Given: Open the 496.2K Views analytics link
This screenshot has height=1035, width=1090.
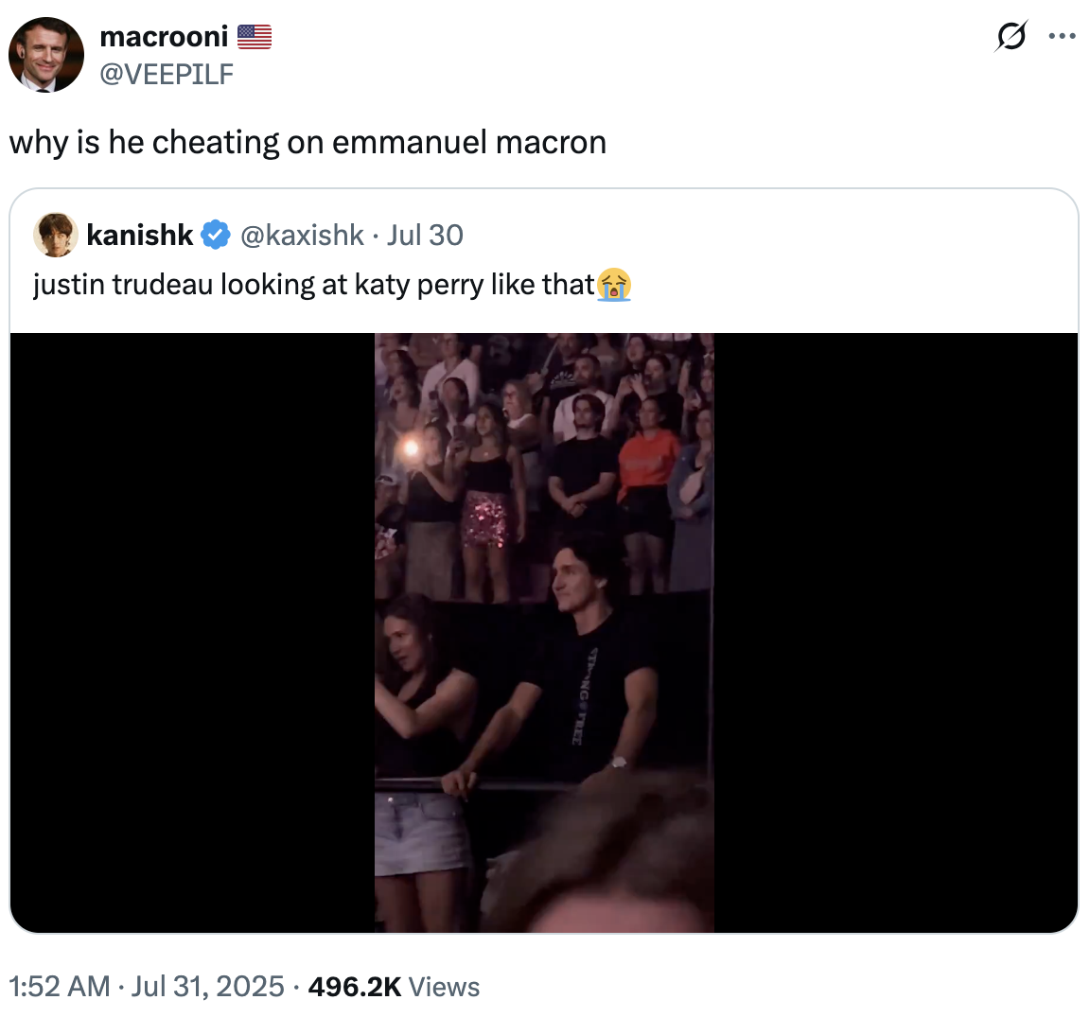Looking at the screenshot, I should click(x=395, y=987).
